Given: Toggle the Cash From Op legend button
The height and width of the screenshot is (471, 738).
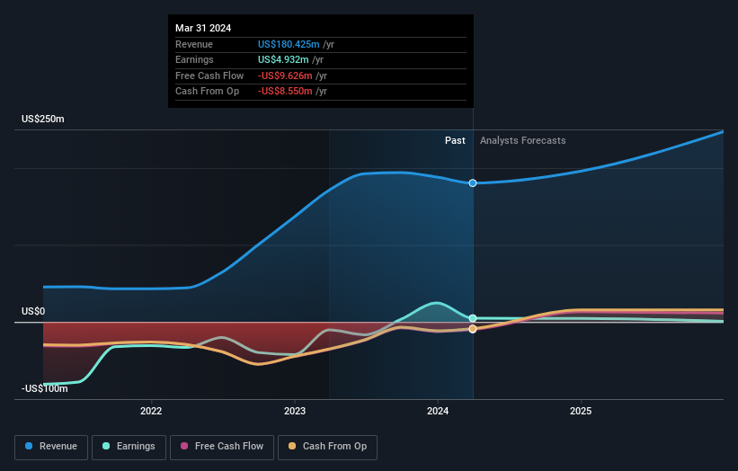Looking at the screenshot, I should click(327, 447).
